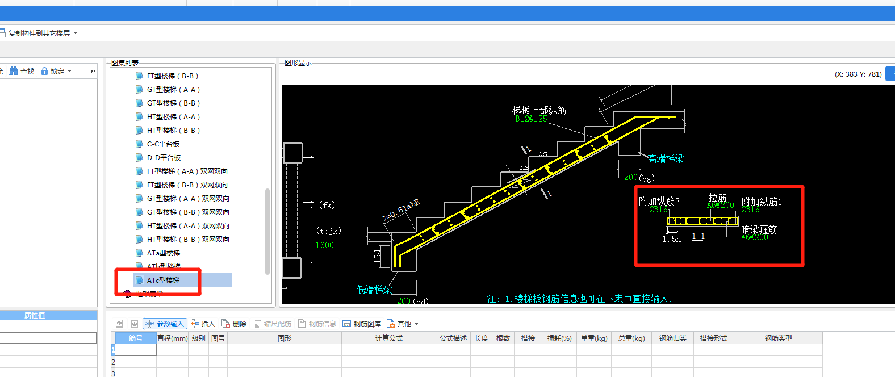Select ATc型楼梯 item
The image size is (895, 377).
[x=163, y=280]
